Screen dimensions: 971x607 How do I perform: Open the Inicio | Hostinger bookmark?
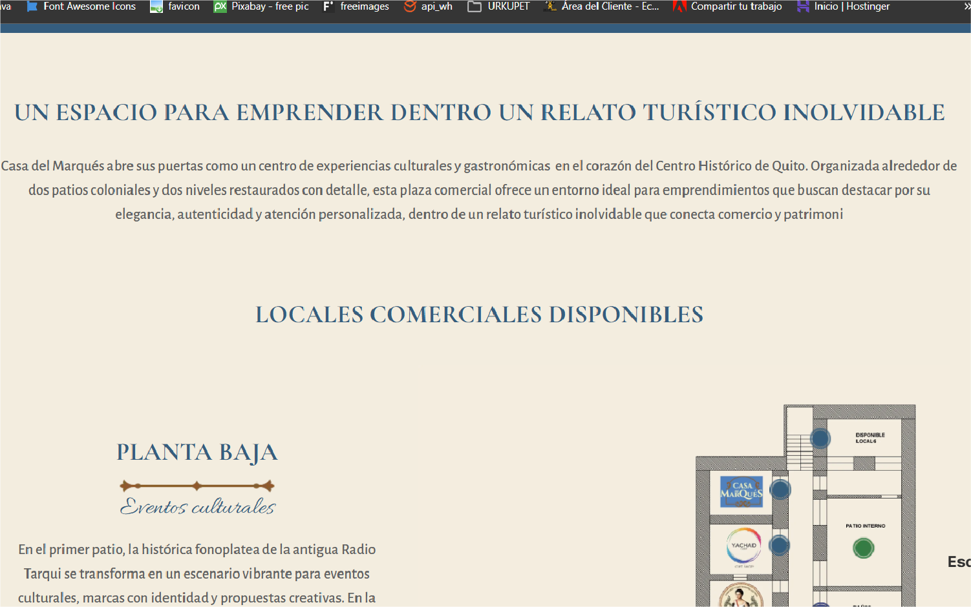point(843,6)
